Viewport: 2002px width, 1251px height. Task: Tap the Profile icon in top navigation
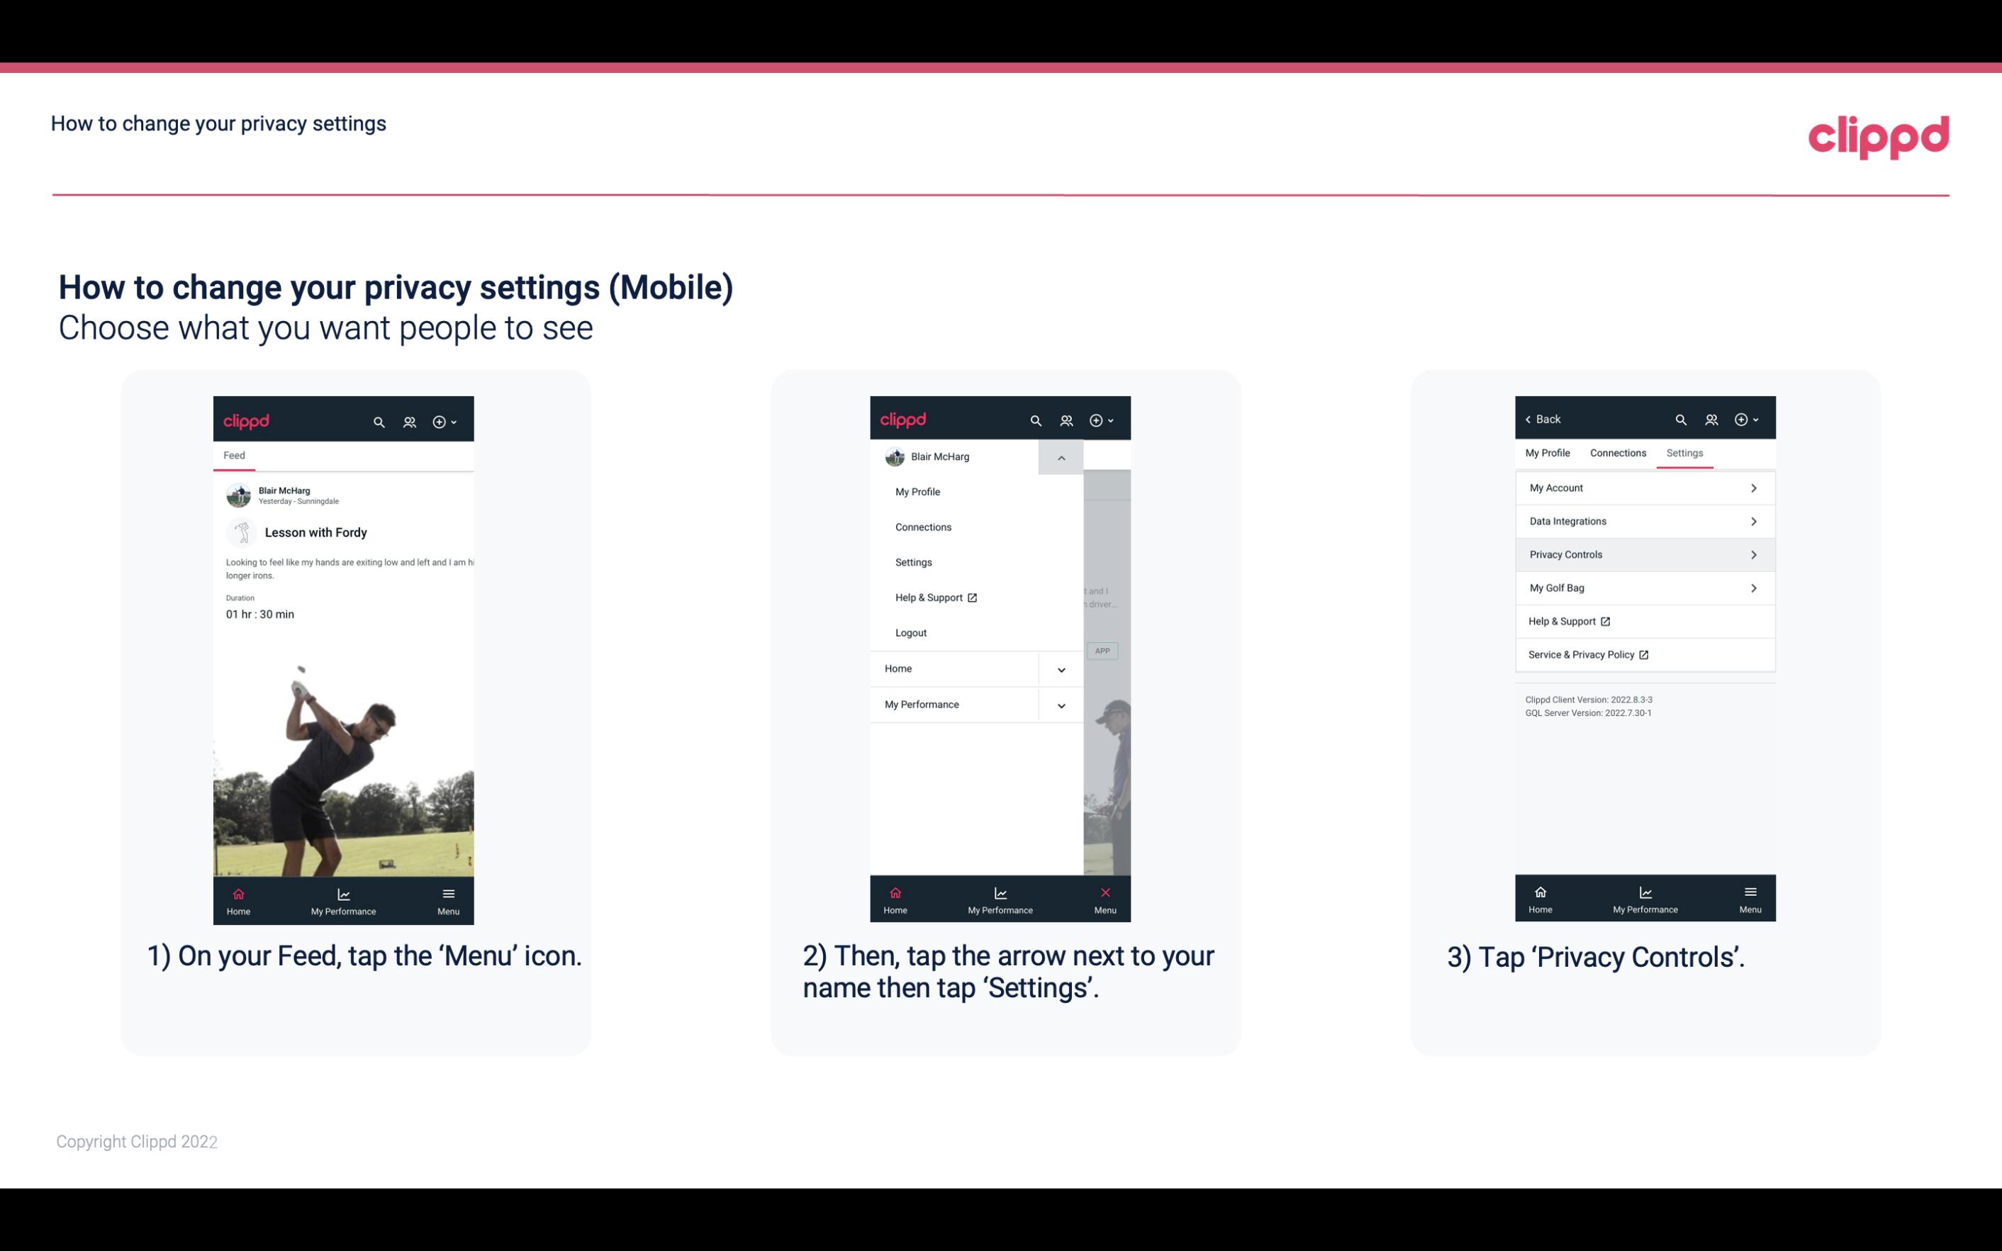pyautogui.click(x=410, y=420)
